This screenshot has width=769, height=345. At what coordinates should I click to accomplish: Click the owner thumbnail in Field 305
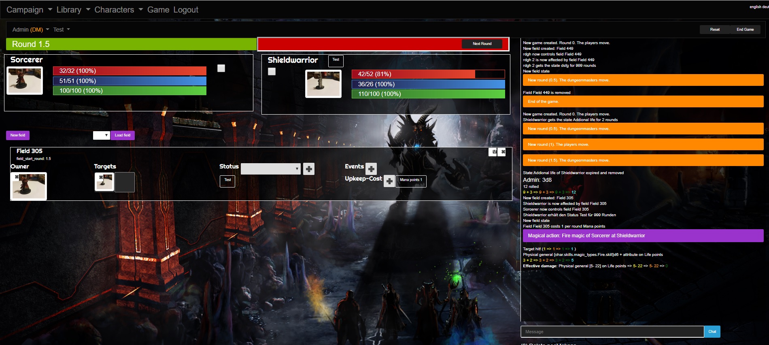pos(29,186)
